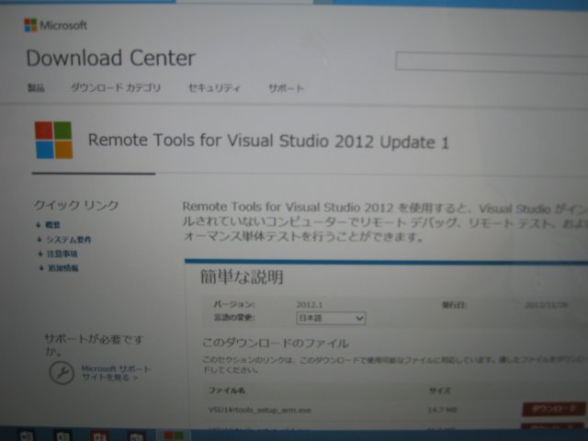Open Excel from the taskbar
Screen dimensions: 588x441
click(x=62, y=435)
